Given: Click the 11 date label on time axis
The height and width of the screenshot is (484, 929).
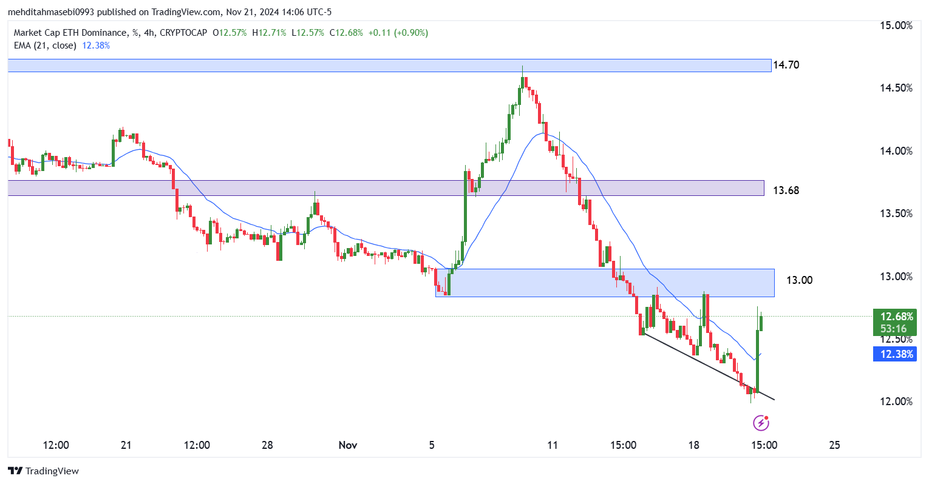Looking at the screenshot, I should pyautogui.click(x=552, y=445).
